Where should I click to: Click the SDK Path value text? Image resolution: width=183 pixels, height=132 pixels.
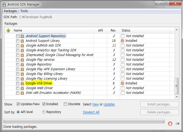[36, 17]
